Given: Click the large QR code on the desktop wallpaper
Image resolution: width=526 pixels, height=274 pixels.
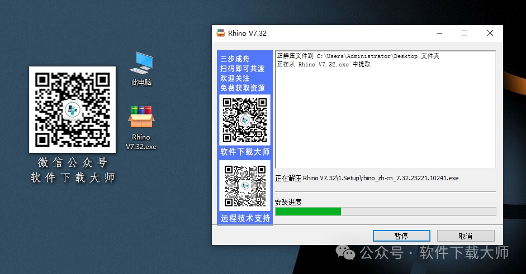Looking at the screenshot, I should [73, 109].
